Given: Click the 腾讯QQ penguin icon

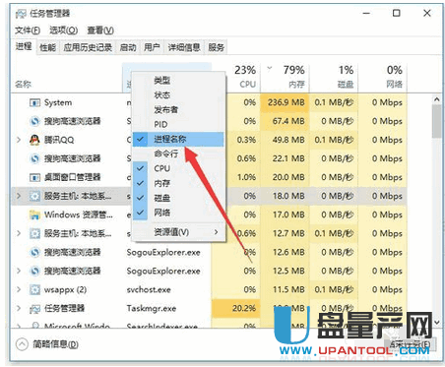Looking at the screenshot, I should 34,140.
